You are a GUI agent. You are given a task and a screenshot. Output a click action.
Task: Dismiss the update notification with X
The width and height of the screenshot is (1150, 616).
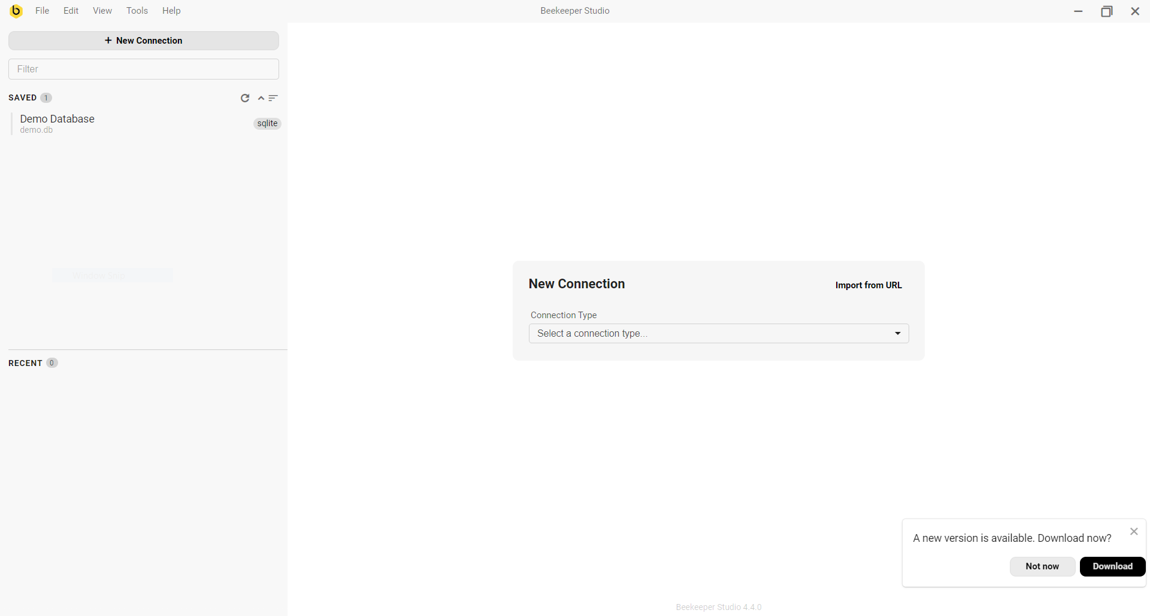click(1133, 531)
